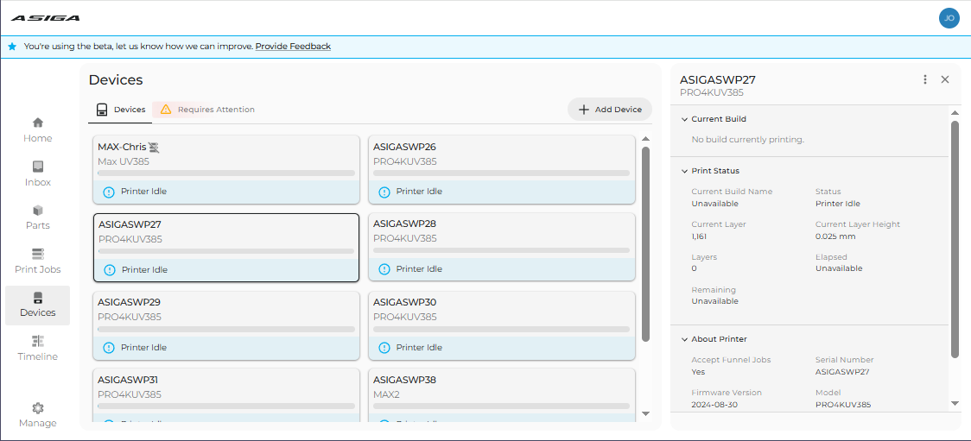Click the MAX-Chris progress bar

[226, 173]
